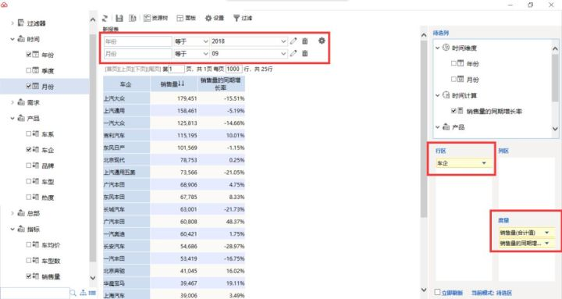Uncheck the 月份 checkbox in left tree

(x=29, y=86)
